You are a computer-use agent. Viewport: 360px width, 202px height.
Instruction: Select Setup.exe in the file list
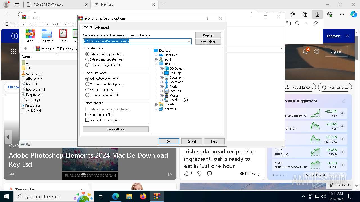click(31, 105)
